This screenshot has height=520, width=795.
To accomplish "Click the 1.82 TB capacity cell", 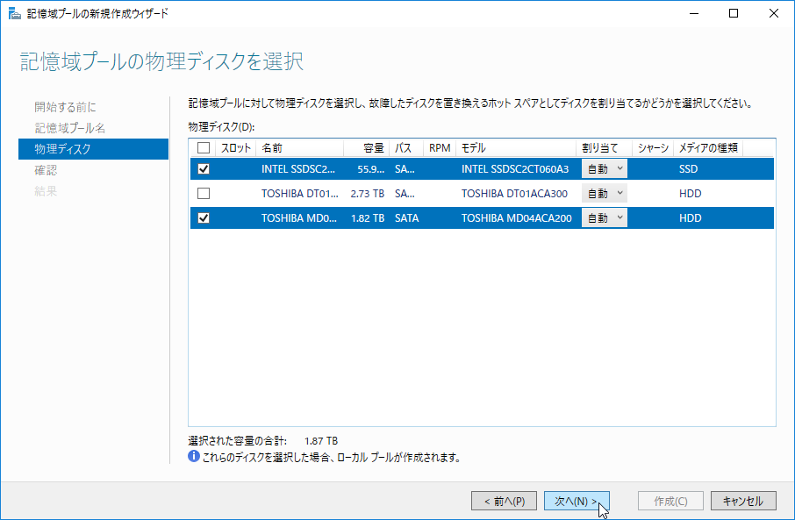I will 367,218.
